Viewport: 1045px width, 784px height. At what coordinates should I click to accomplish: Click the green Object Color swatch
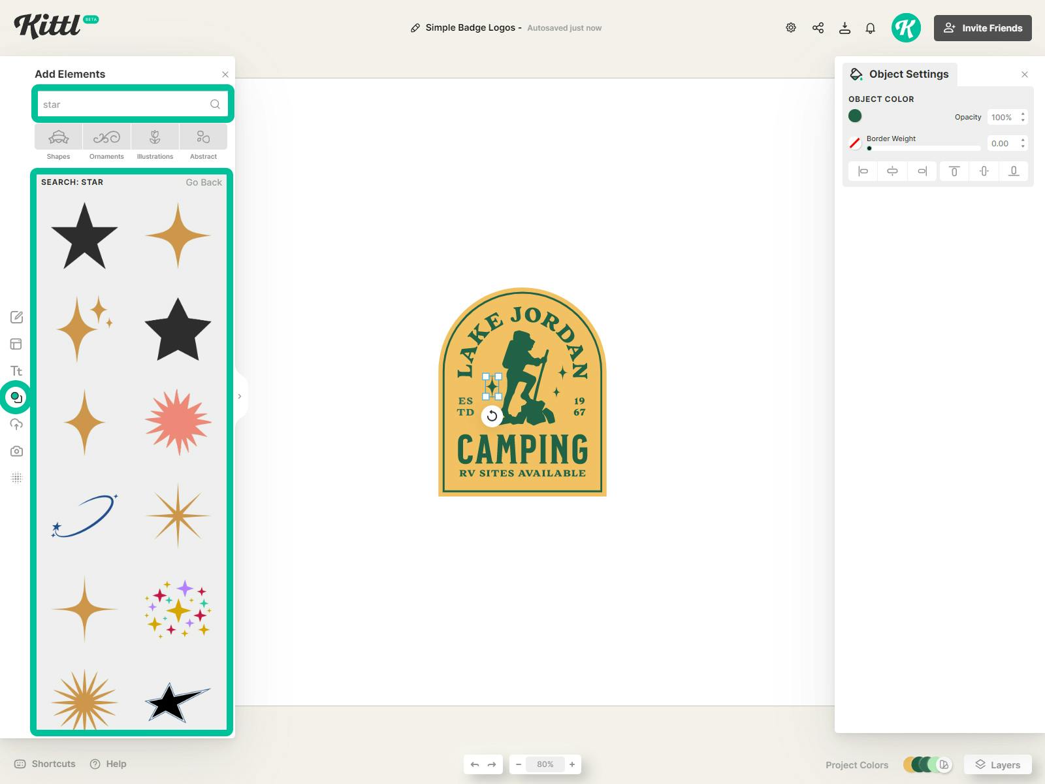[855, 115]
